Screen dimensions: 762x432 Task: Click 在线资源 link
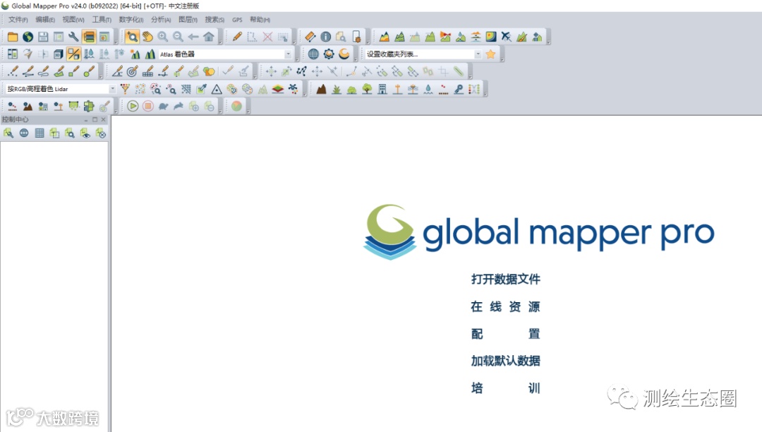(505, 306)
